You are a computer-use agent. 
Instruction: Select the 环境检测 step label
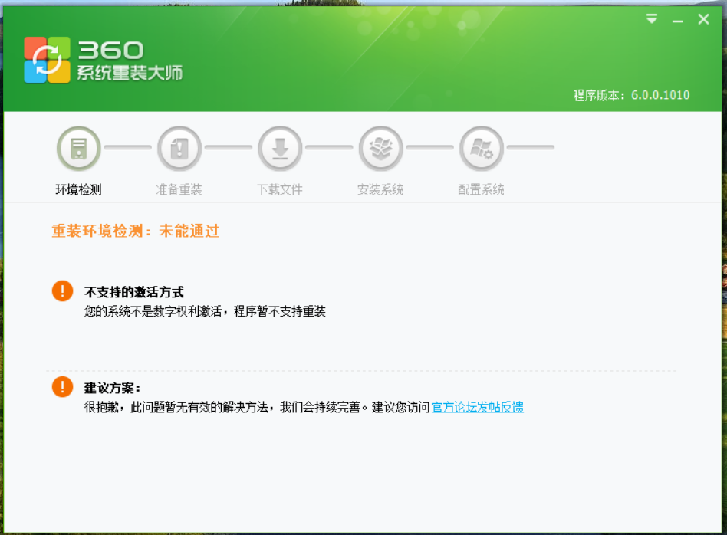78,189
